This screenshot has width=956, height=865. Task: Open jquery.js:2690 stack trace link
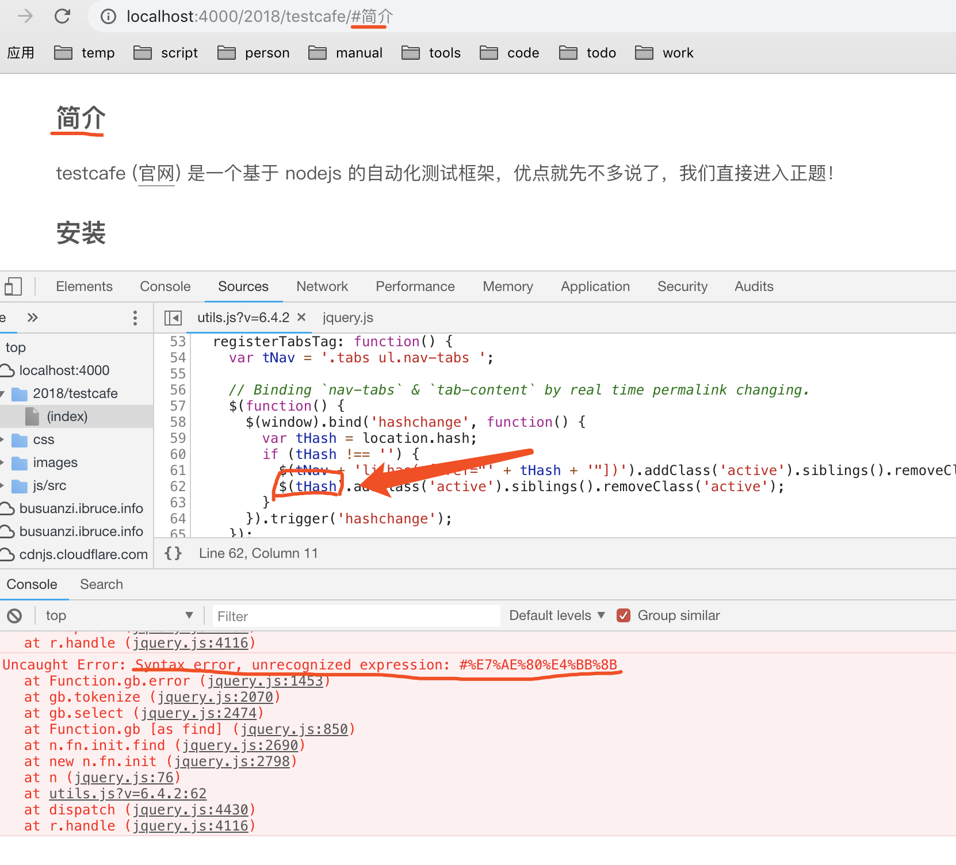[240, 745]
